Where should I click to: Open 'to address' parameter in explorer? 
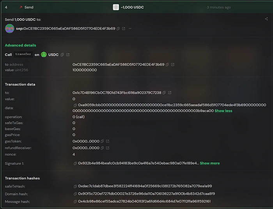click(x=173, y=64)
